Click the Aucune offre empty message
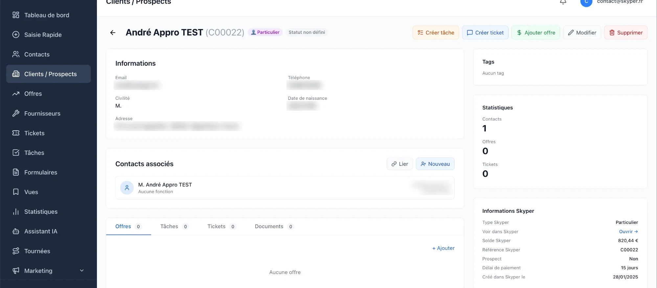657x288 pixels. tap(285, 272)
